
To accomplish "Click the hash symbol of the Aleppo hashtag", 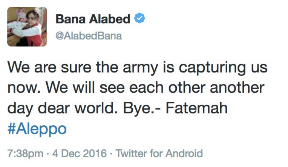I will pyautogui.click(x=11, y=129).
